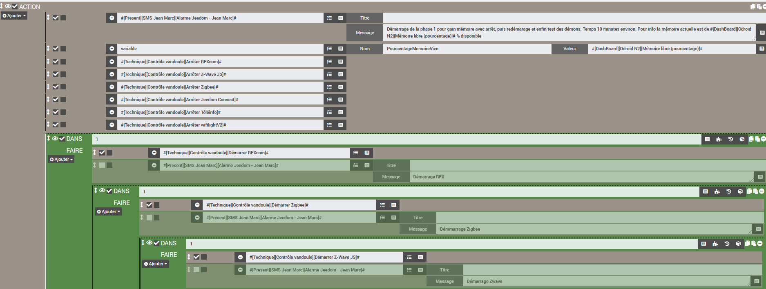
Task: Remove the Démarrer RFXcom action
Action: [x=154, y=153]
